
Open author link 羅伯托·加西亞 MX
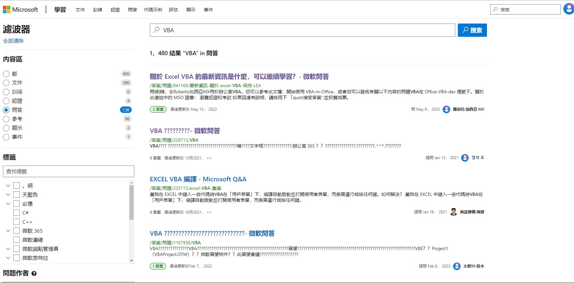pyautogui.click(x=469, y=109)
